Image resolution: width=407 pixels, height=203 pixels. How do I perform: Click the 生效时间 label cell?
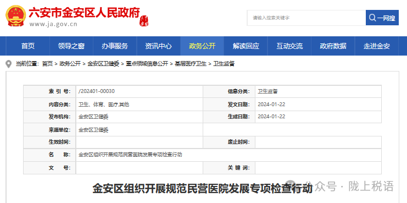tap(49, 142)
